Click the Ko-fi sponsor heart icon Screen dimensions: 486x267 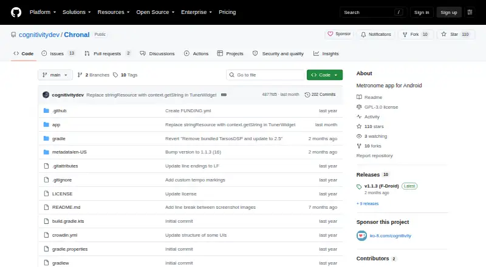point(361,235)
